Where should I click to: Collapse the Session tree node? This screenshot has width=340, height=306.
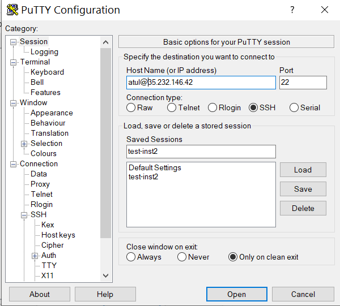tap(13, 42)
